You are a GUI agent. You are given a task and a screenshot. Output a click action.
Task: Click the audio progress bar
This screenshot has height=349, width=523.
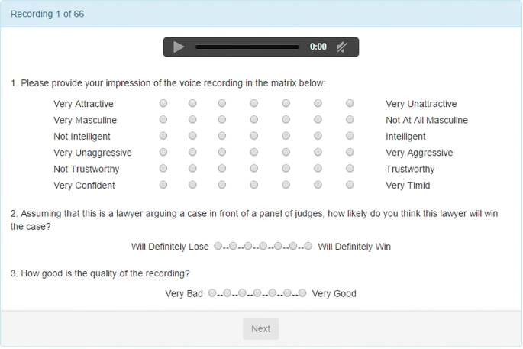pyautogui.click(x=247, y=47)
